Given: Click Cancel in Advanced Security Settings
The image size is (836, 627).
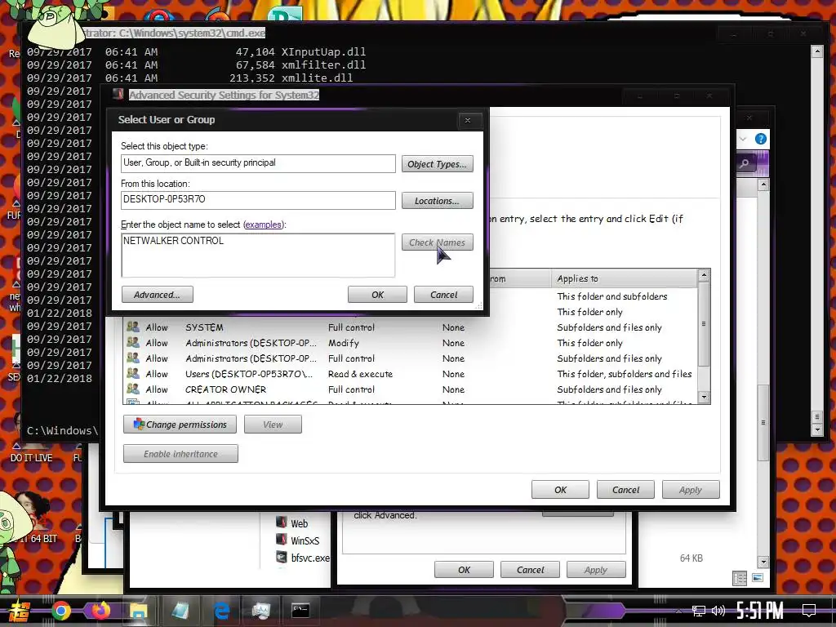Looking at the screenshot, I should (x=625, y=490).
